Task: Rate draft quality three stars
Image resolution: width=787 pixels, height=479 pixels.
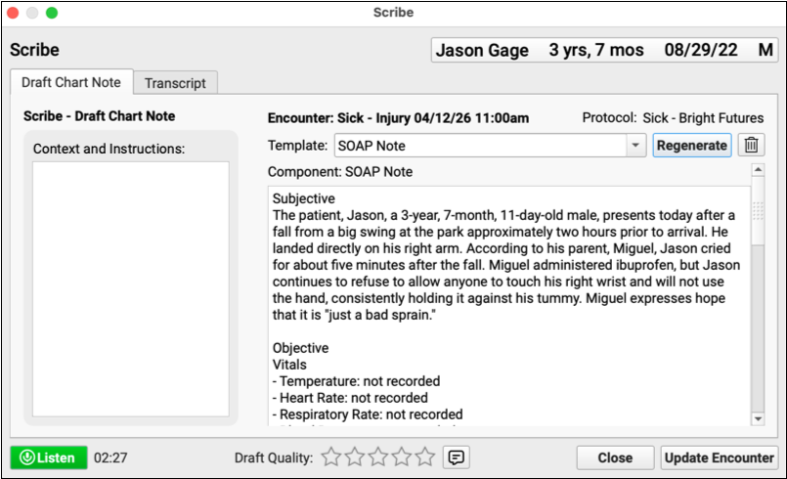Action: (378, 457)
